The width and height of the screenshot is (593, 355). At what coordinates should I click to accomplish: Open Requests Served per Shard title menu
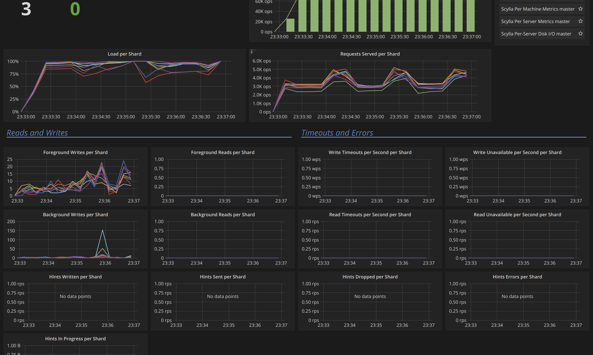[x=370, y=54]
